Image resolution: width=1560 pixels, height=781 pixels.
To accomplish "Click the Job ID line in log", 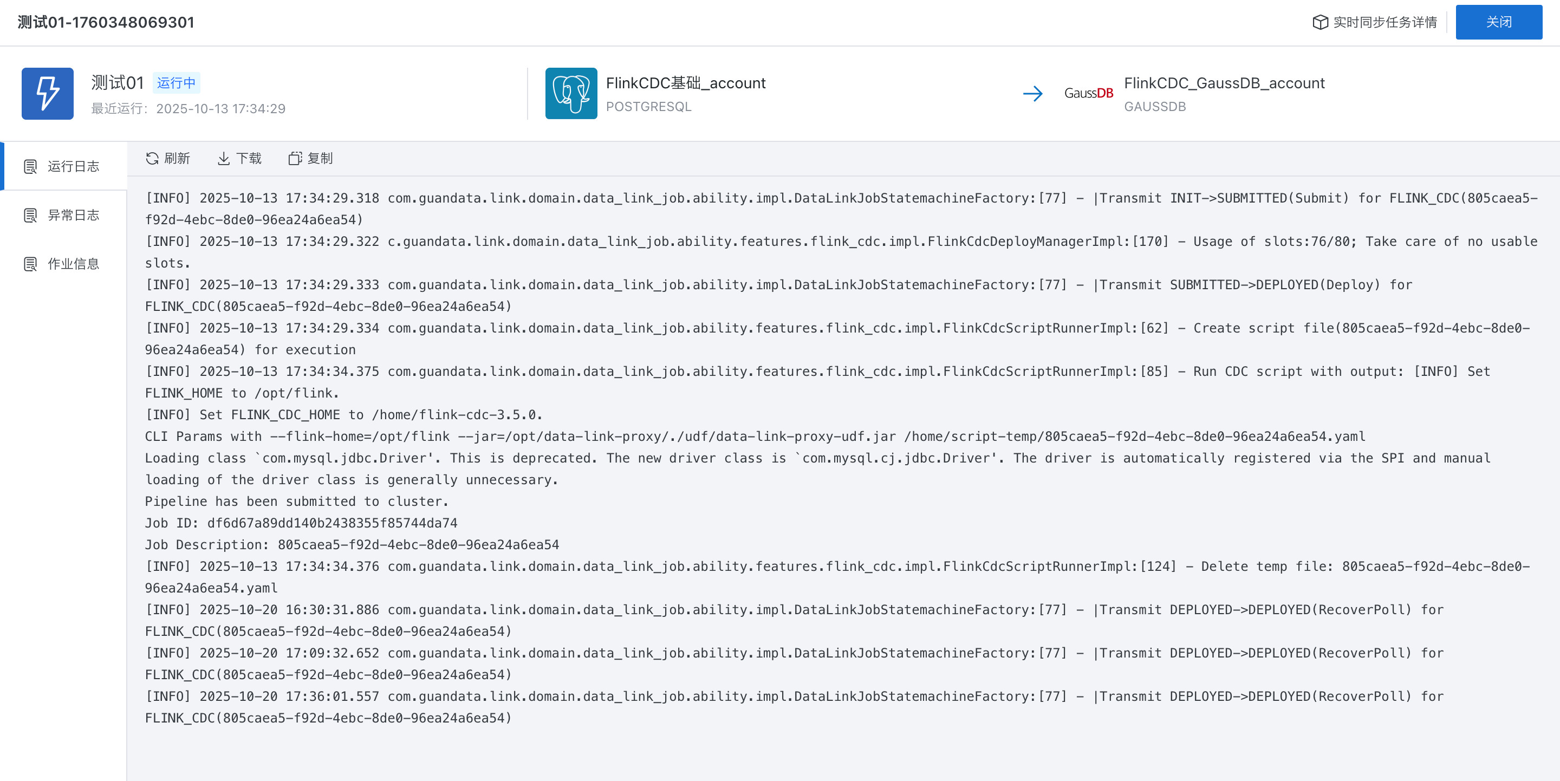I will point(301,523).
